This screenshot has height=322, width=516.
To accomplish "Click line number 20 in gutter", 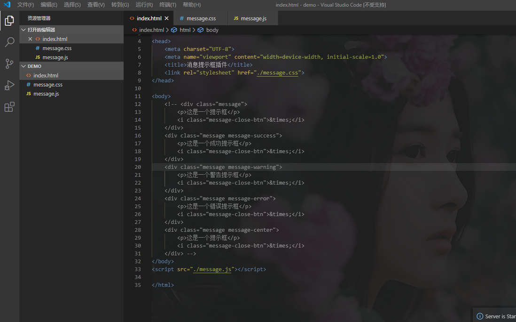I will [x=138, y=167].
